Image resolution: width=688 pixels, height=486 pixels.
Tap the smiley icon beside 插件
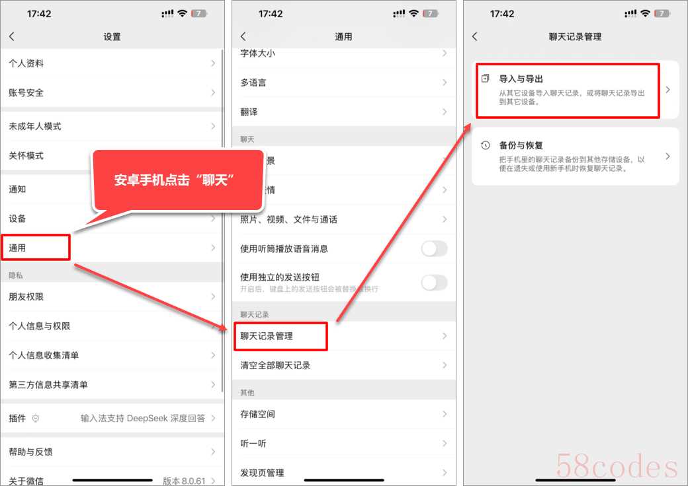[x=36, y=418]
